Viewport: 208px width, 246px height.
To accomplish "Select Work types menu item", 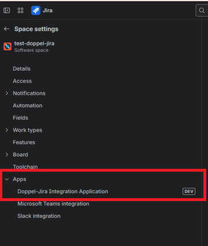I will (x=28, y=130).
